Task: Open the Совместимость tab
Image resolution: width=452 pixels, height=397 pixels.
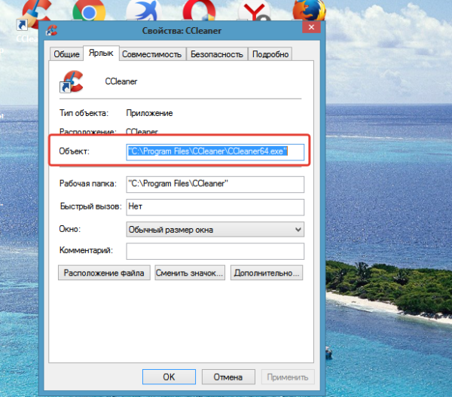Action: click(x=152, y=54)
